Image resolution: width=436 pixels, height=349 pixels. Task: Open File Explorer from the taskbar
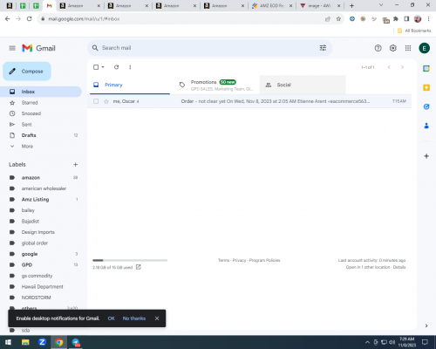(25, 342)
